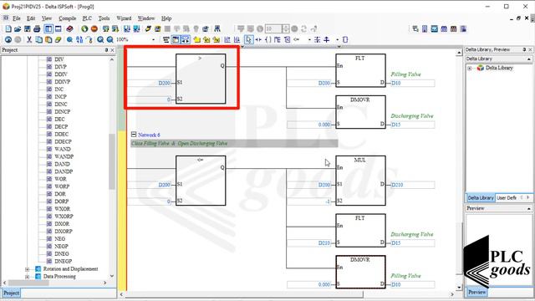Click the Save icon in toolbar

coord(28,29)
